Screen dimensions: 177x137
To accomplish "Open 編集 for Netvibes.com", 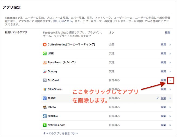I will [x=163, y=125].
